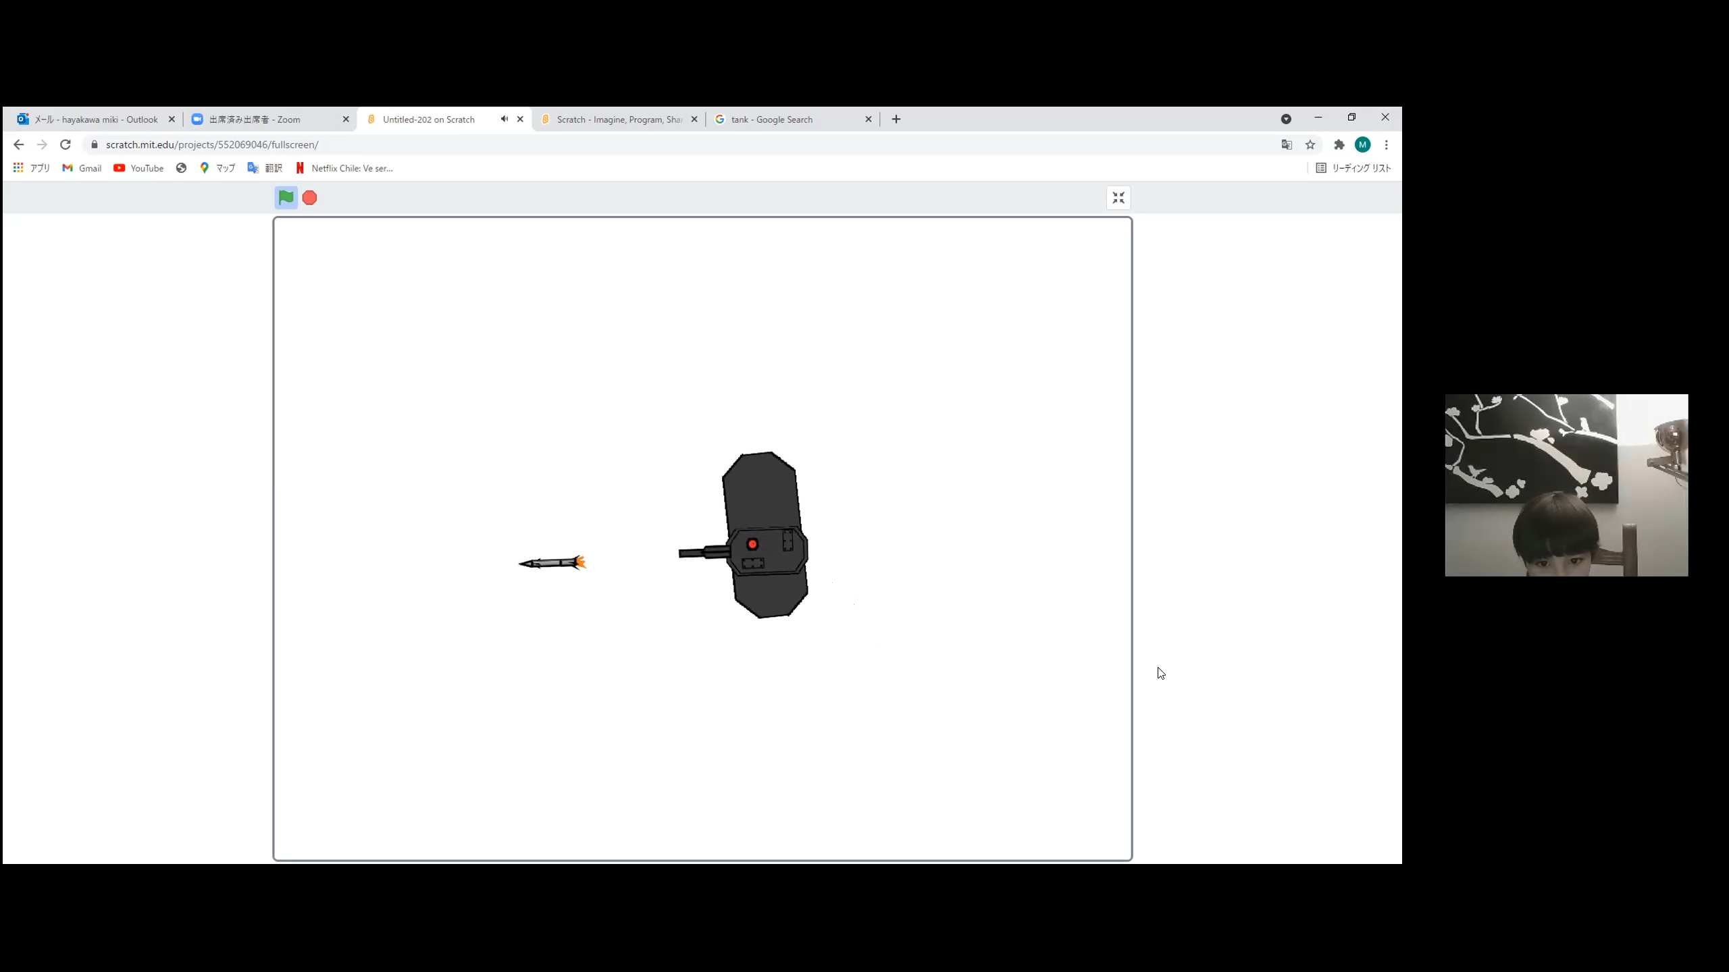Open the Gmail bookmark
This screenshot has width=1729, height=972.
click(82, 168)
